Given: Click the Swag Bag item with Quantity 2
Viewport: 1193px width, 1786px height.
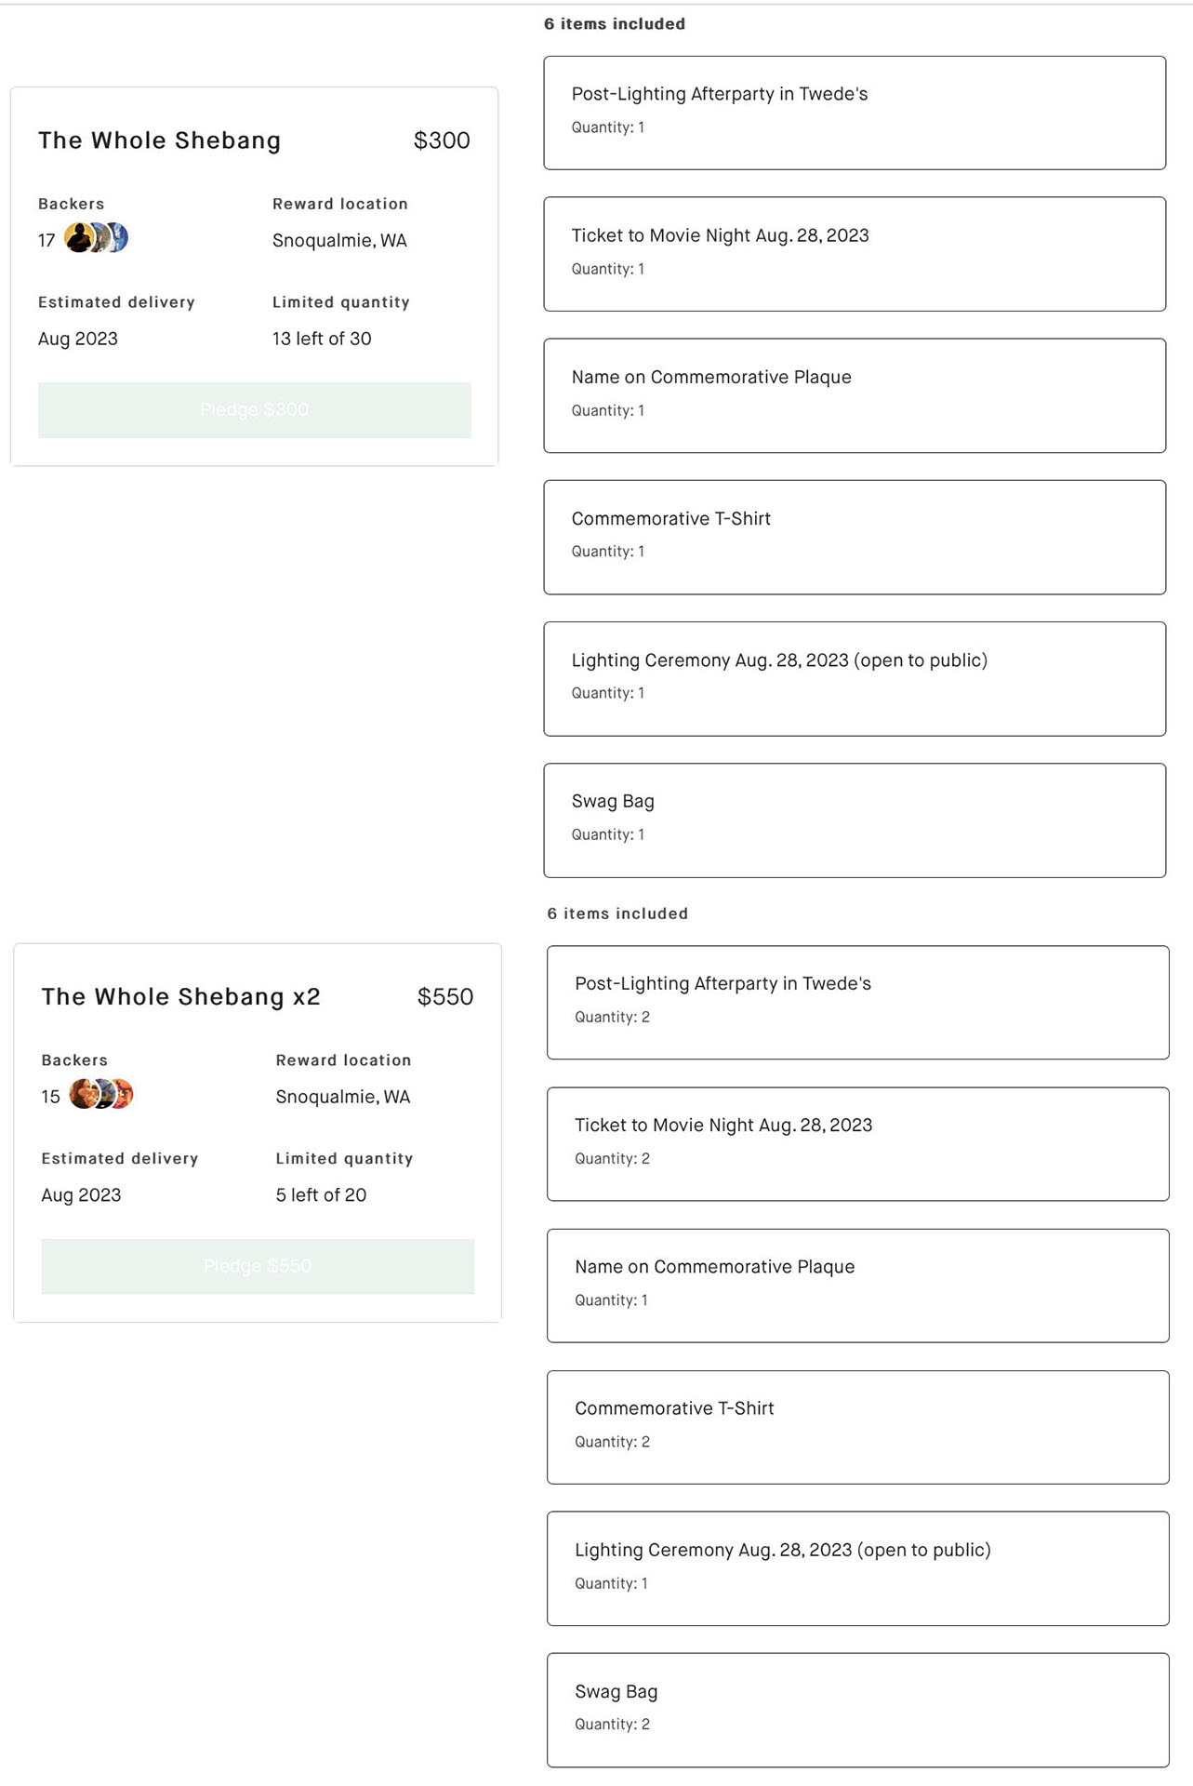Looking at the screenshot, I should (x=857, y=1710).
